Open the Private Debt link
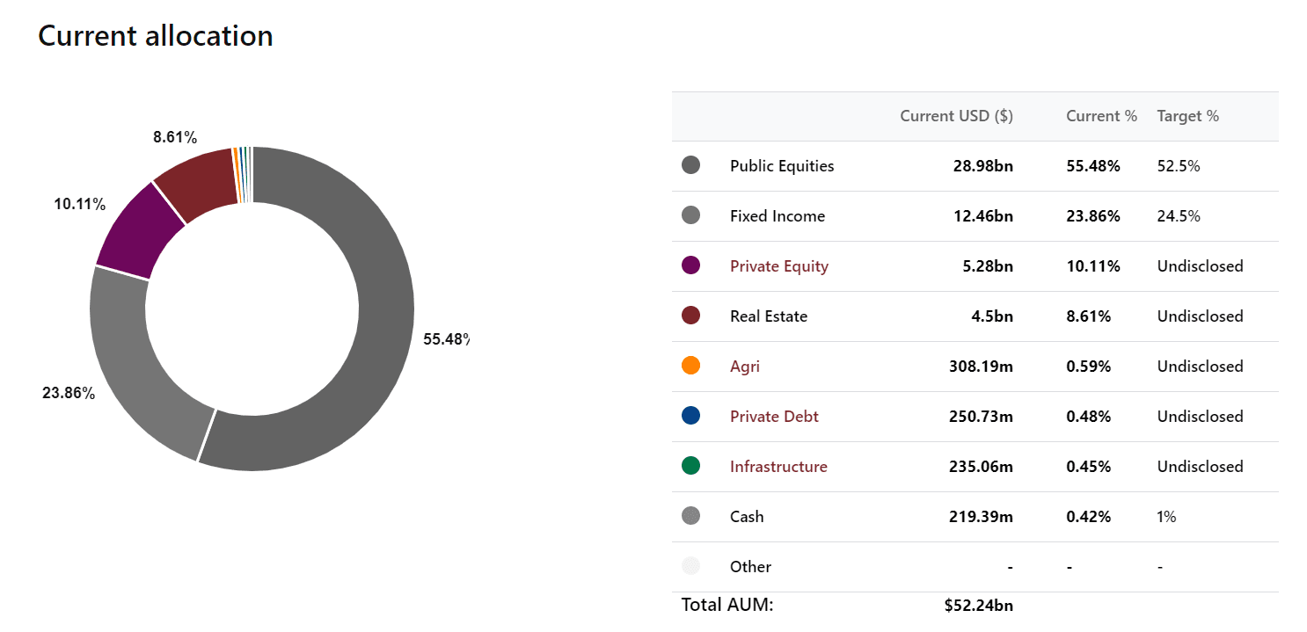 click(x=774, y=417)
